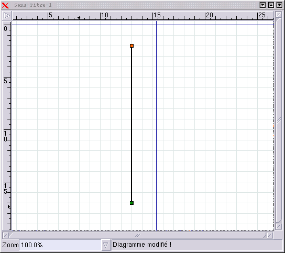Click the Zoom 100.0% input field
Image resolution: width=285 pixels, height=253 pixels.
[x=60, y=245]
